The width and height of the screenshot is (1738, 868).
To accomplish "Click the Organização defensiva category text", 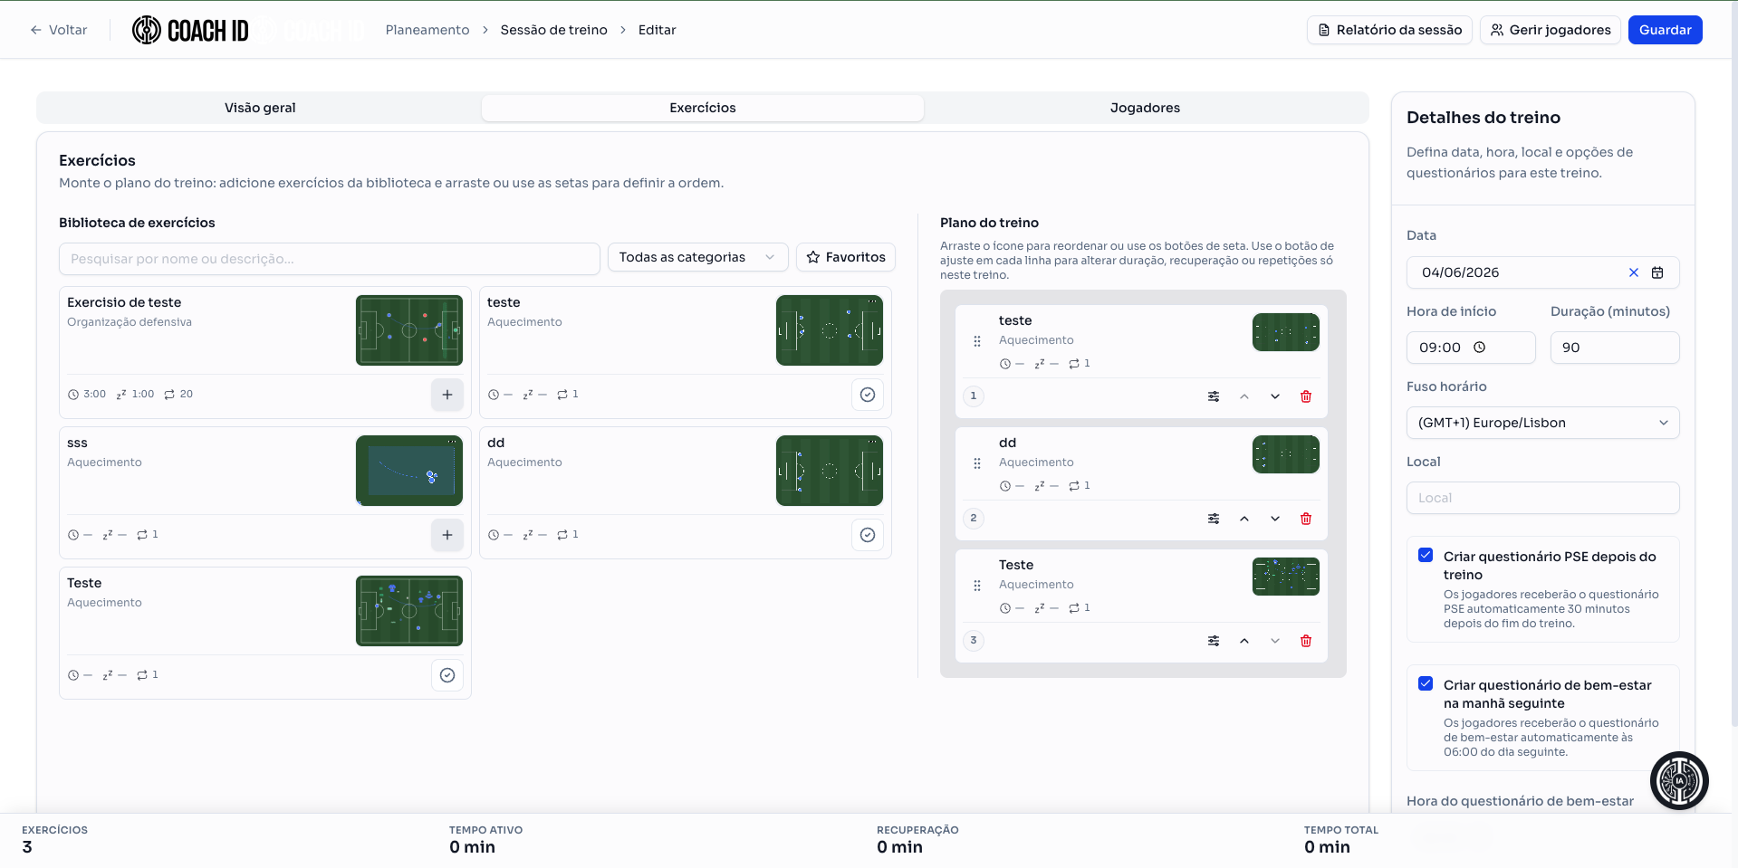I will pos(130,322).
